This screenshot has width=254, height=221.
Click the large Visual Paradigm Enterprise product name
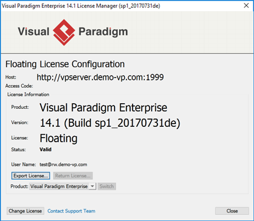click(x=103, y=108)
